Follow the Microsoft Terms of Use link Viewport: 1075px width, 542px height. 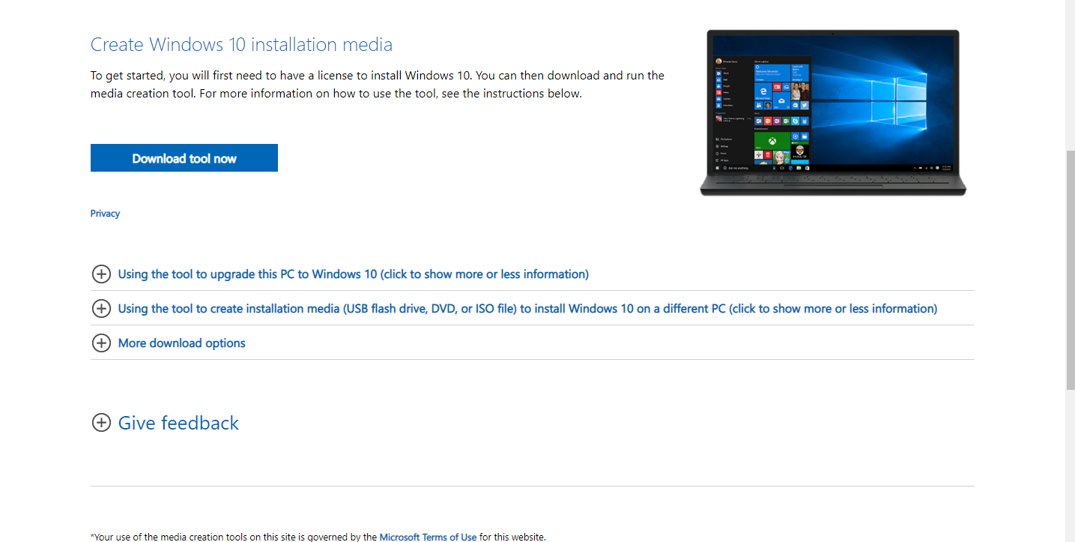pyautogui.click(x=428, y=537)
